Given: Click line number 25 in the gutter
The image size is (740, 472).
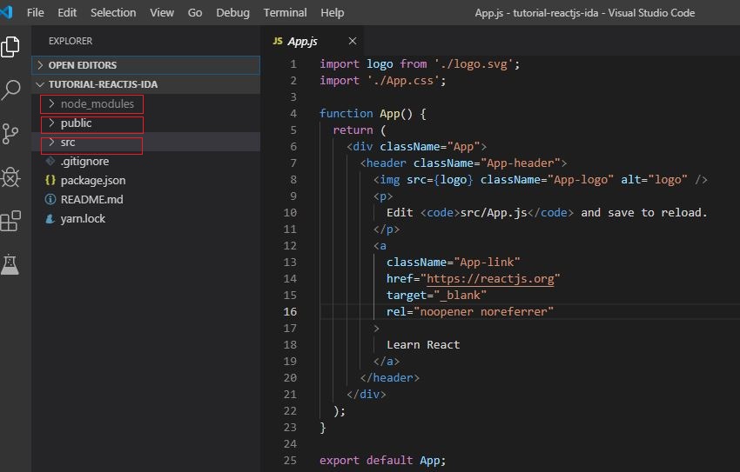Looking at the screenshot, I should 290,460.
